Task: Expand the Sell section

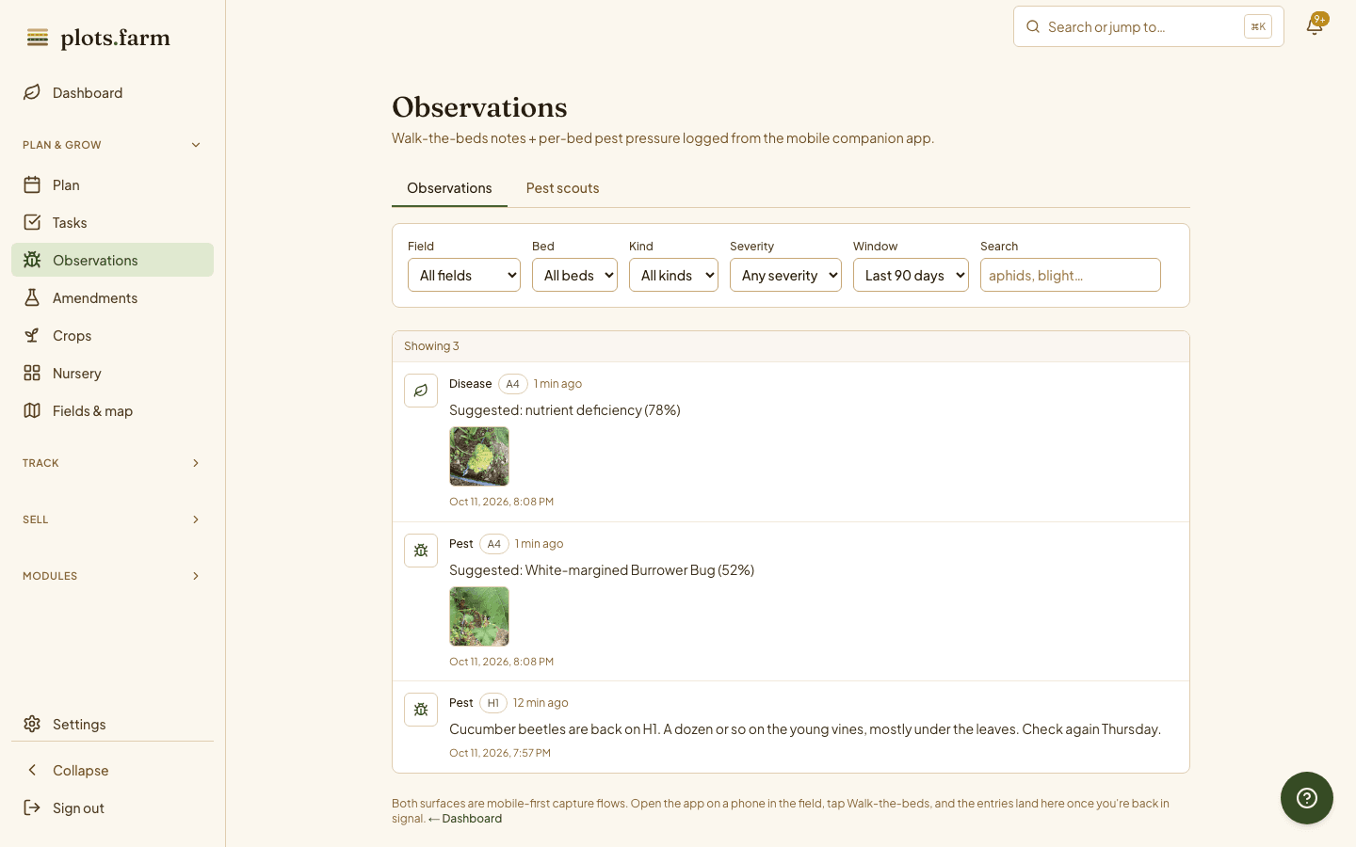Action: pos(112,519)
